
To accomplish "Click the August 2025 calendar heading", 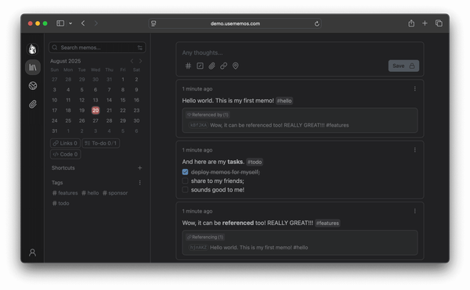I will click(x=65, y=61).
